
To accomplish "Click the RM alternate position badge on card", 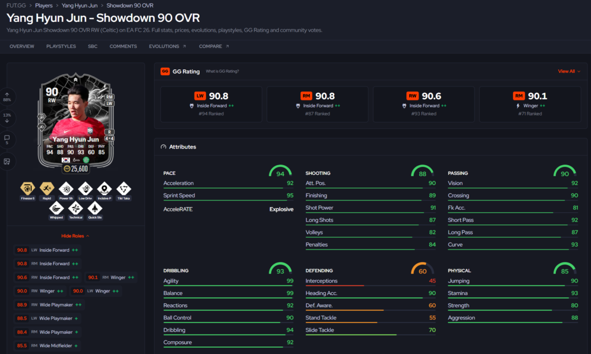I will click(x=109, y=97).
